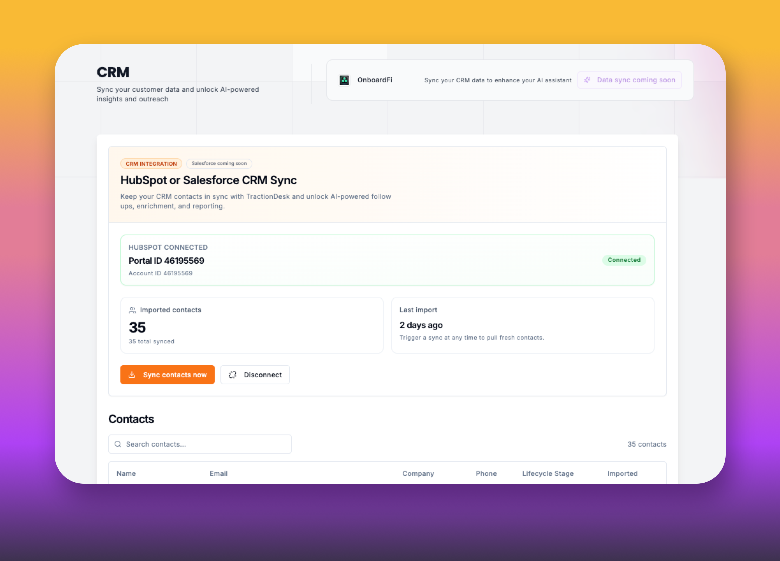
Task: Click the Imported contacts people icon
Action: tap(133, 310)
